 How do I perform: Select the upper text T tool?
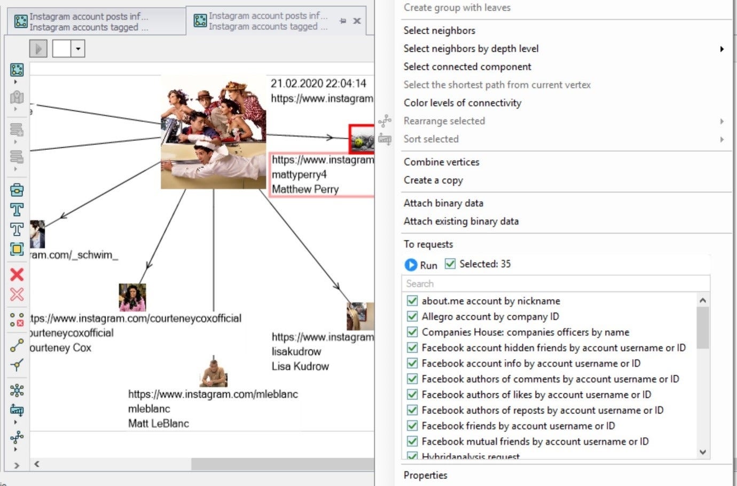point(17,210)
